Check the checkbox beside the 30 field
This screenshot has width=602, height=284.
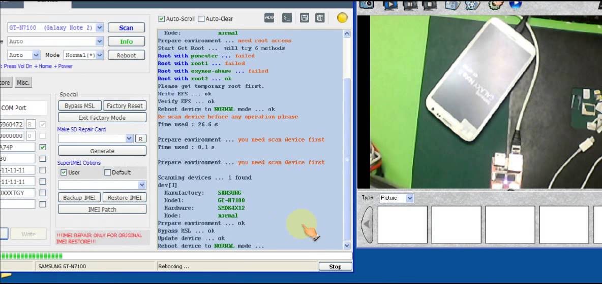tap(43, 158)
